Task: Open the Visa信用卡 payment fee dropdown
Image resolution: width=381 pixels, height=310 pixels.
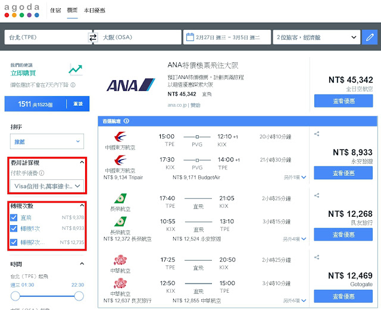Action: (x=47, y=186)
